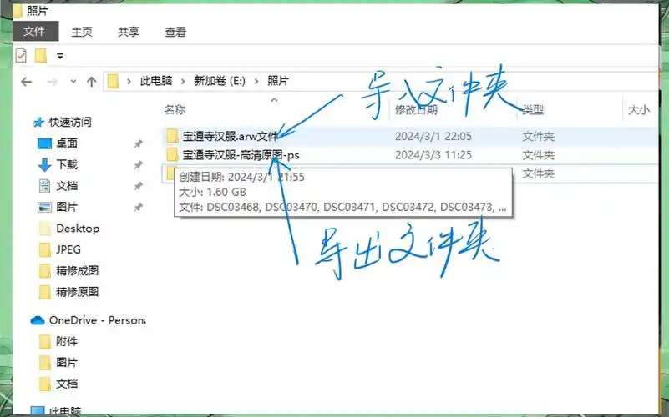Open the 精修成图 folder in sidebar
This screenshot has height=417, width=669.
(77, 270)
